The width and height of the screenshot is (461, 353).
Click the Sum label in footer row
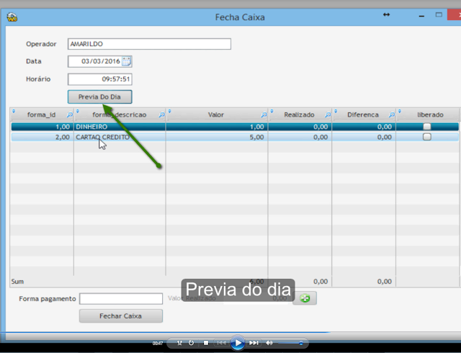(17, 282)
